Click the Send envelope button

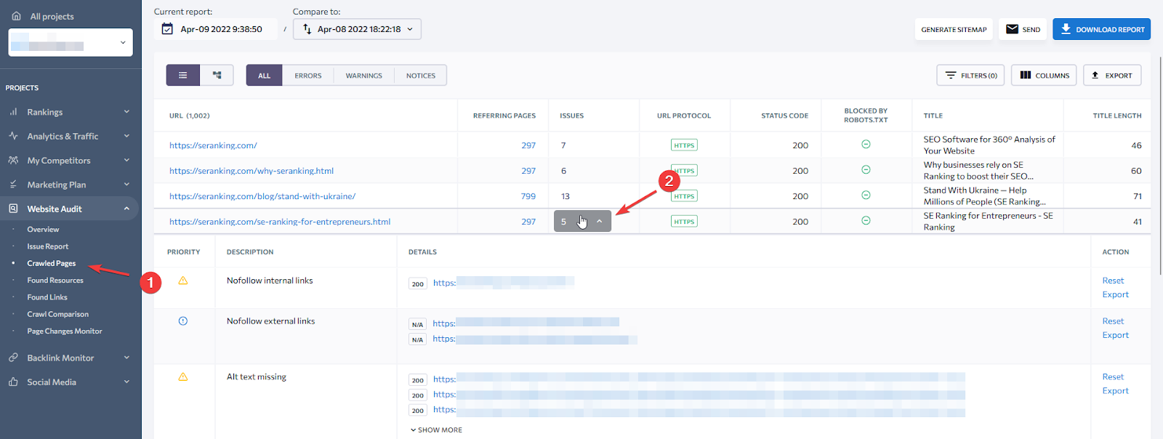click(1023, 29)
